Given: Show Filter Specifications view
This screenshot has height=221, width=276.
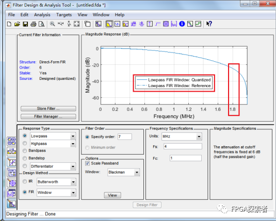Looking at the screenshot, I should (x=98, y=24).
